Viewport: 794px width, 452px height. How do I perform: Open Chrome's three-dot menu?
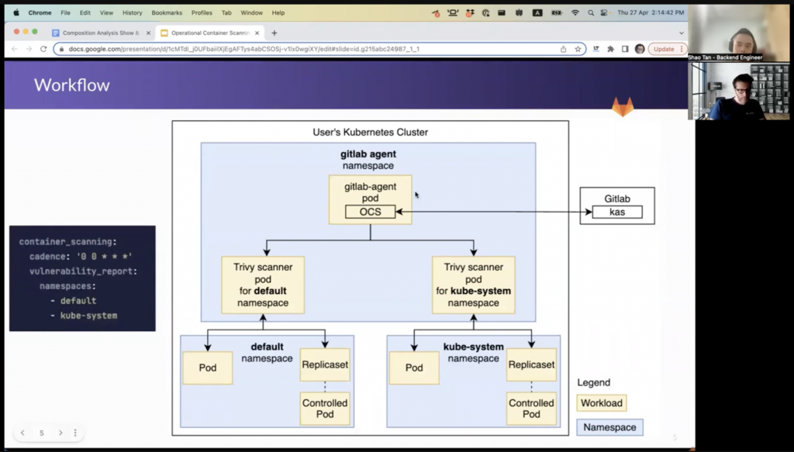pyautogui.click(x=682, y=49)
